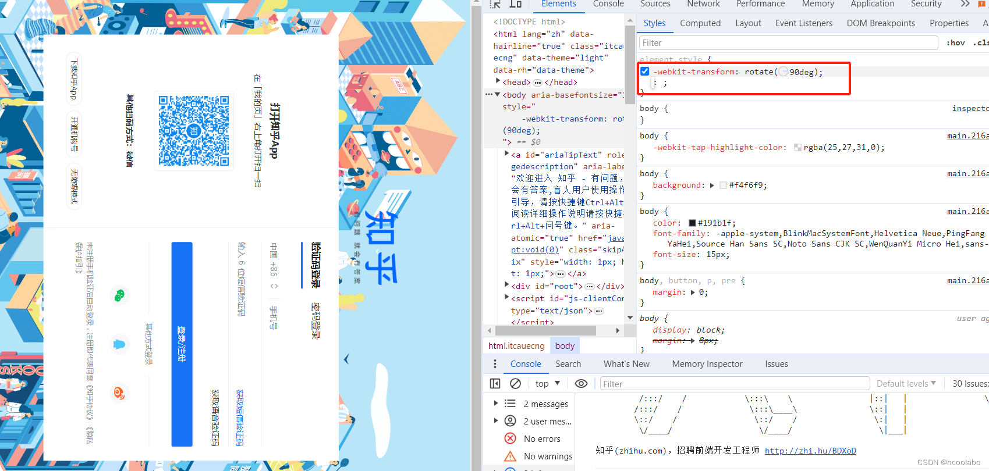This screenshot has height=471, width=989.
Task: Toggle the console sidebar icon
Action: coord(495,384)
